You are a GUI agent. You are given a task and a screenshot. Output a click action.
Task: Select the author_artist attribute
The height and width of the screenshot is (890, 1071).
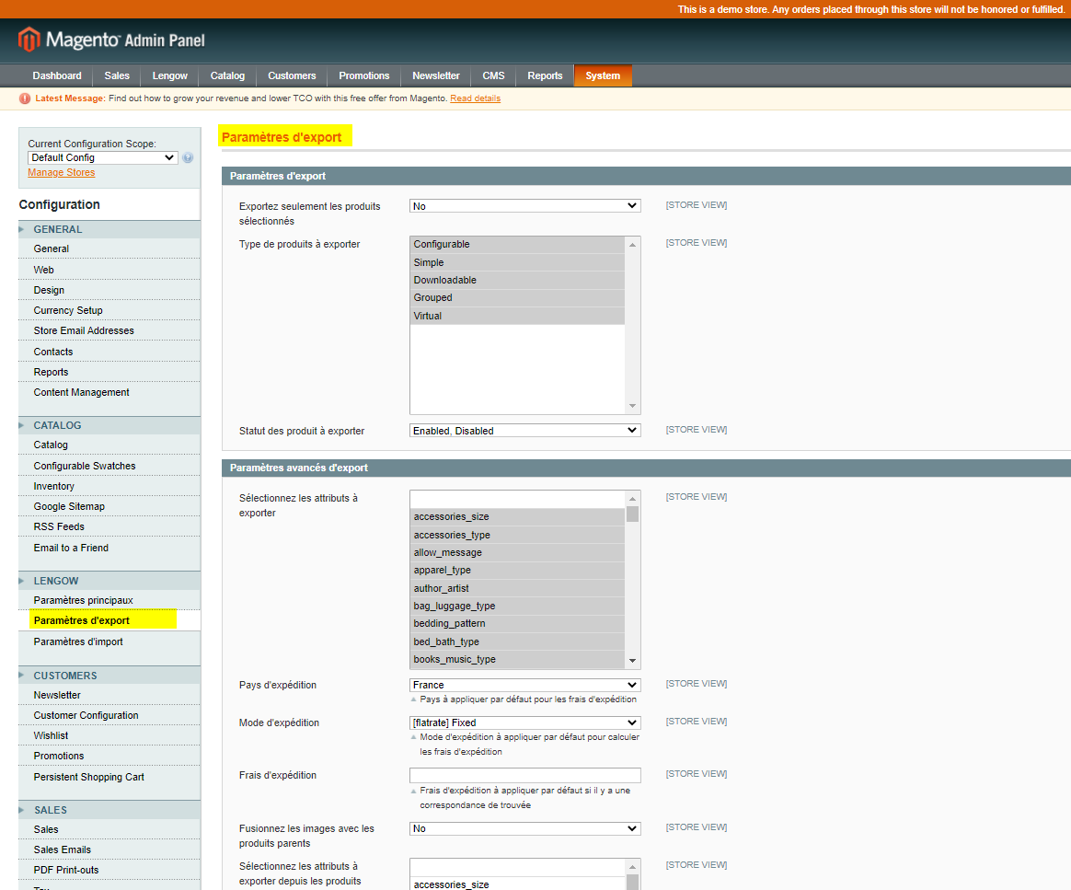point(517,588)
